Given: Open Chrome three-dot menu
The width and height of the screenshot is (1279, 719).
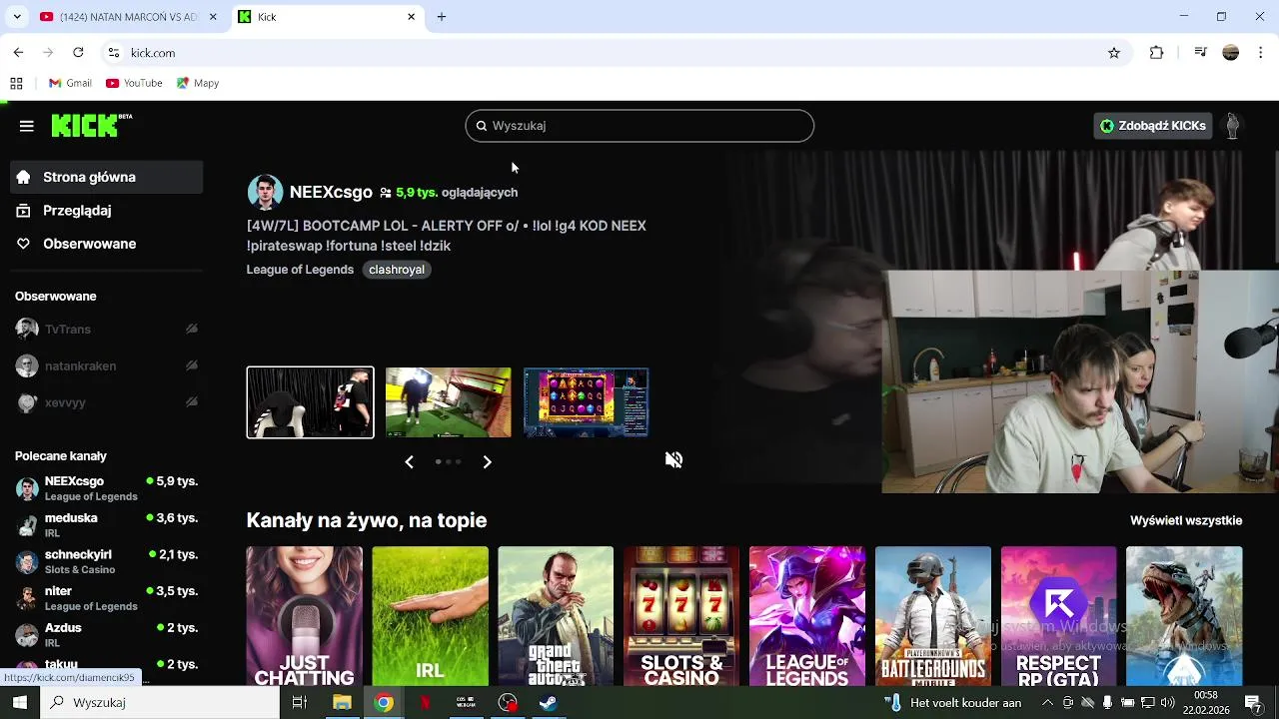Looking at the screenshot, I should coord(1261,53).
